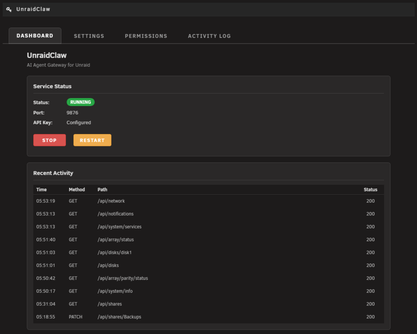This screenshot has width=417, height=334.
Task: Click the 'AI Agent Gateway for Unraid' subtitle
Action: 58,65
